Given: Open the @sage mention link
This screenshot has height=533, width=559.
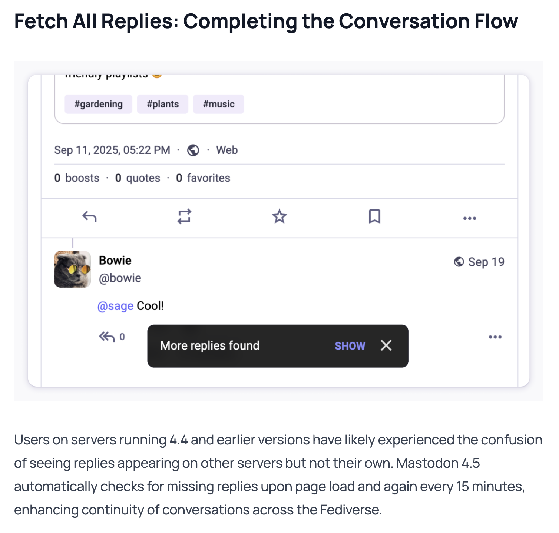Looking at the screenshot, I should click(x=115, y=306).
